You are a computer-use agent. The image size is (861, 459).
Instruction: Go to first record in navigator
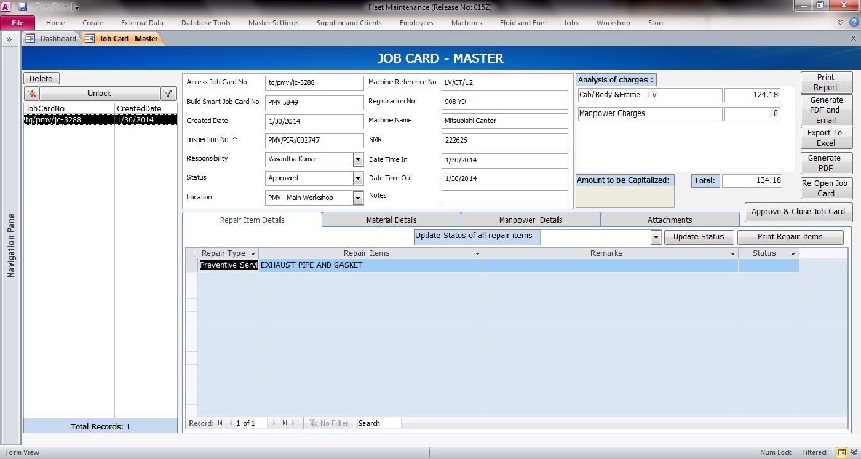220,423
